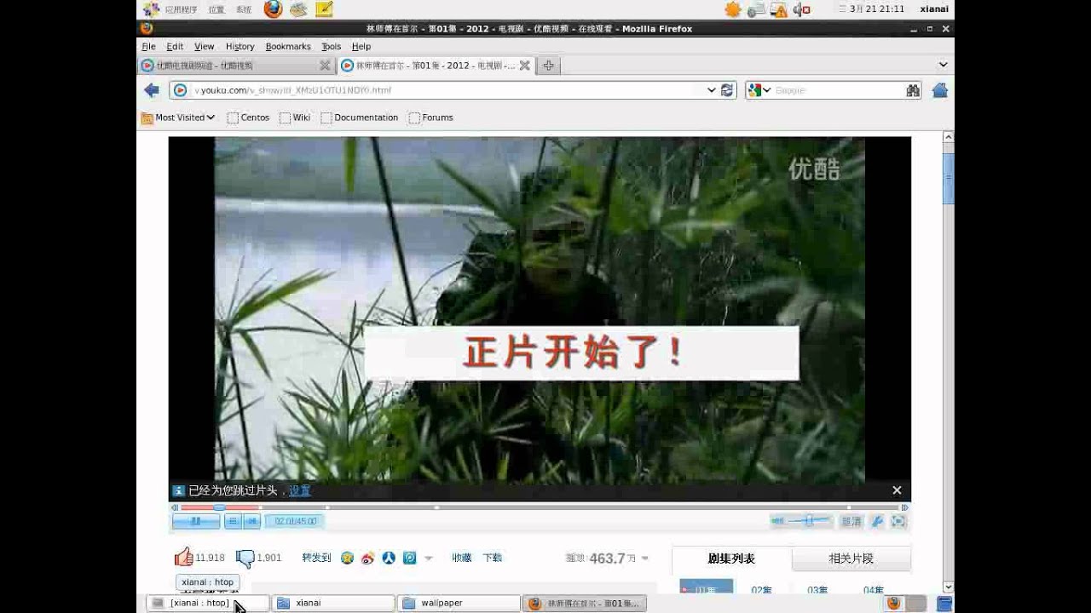Go back with the blue arrow button
Viewport: 1091px width, 613px height.
point(152,90)
